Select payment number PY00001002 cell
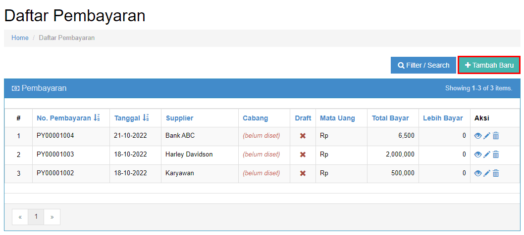Image resolution: width=524 pixels, height=235 pixels. 71,173
